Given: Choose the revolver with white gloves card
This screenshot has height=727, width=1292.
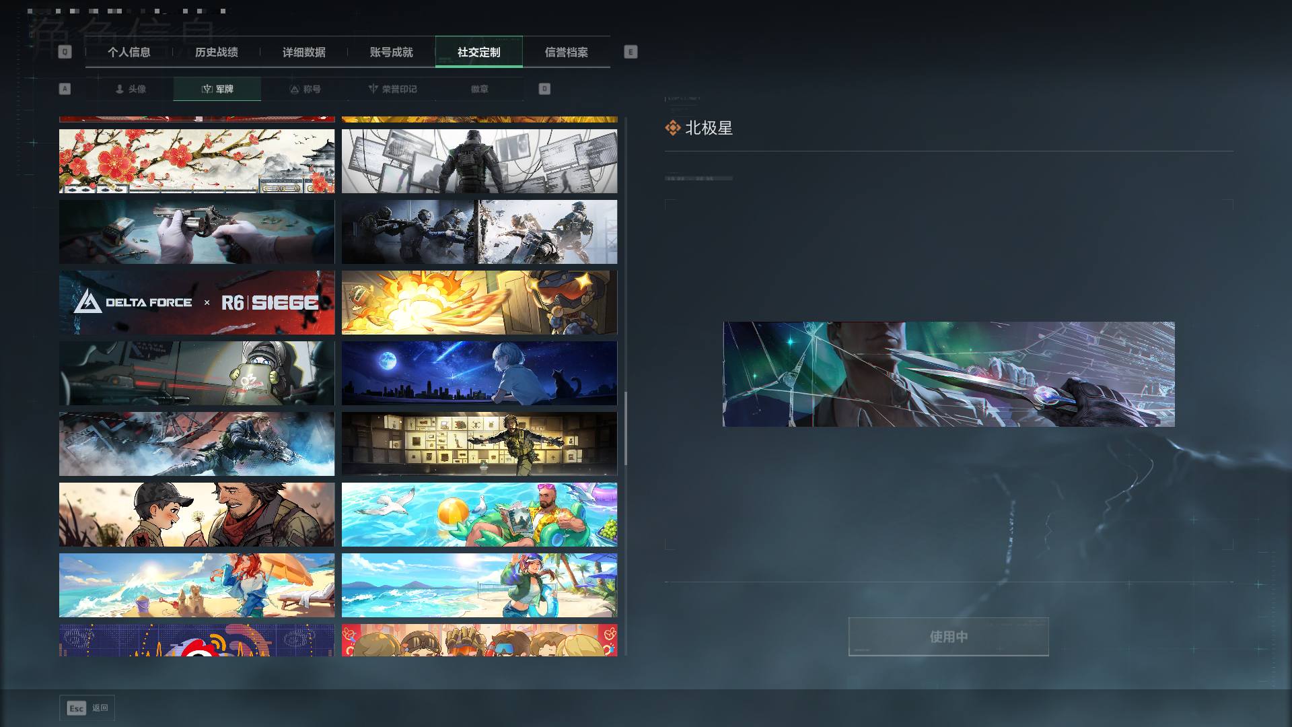Looking at the screenshot, I should pos(196,232).
